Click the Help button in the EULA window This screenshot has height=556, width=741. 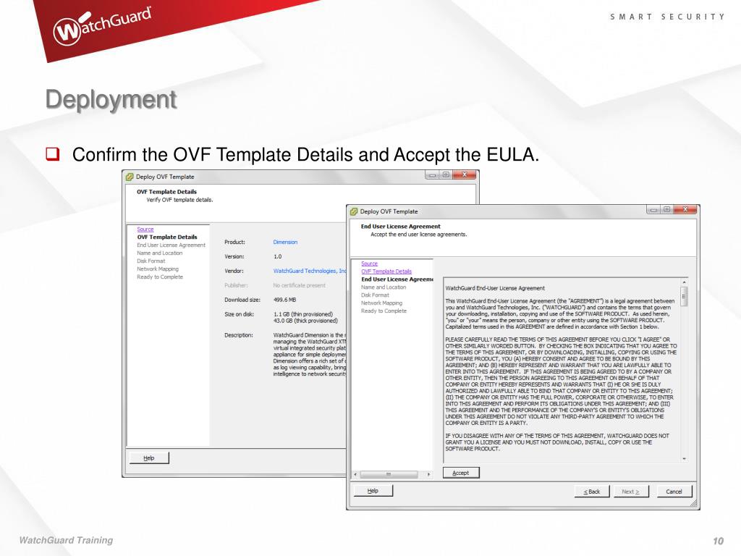(373, 491)
